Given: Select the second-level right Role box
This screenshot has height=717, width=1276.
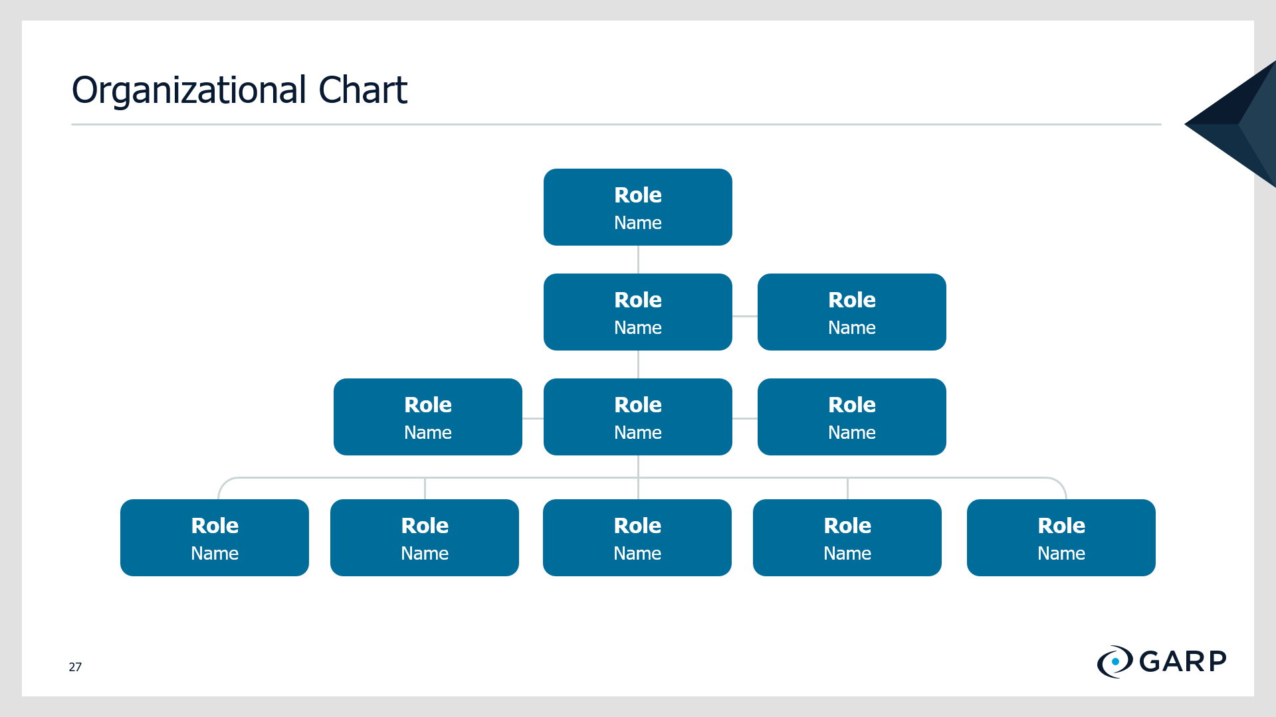Looking at the screenshot, I should click(x=852, y=312).
